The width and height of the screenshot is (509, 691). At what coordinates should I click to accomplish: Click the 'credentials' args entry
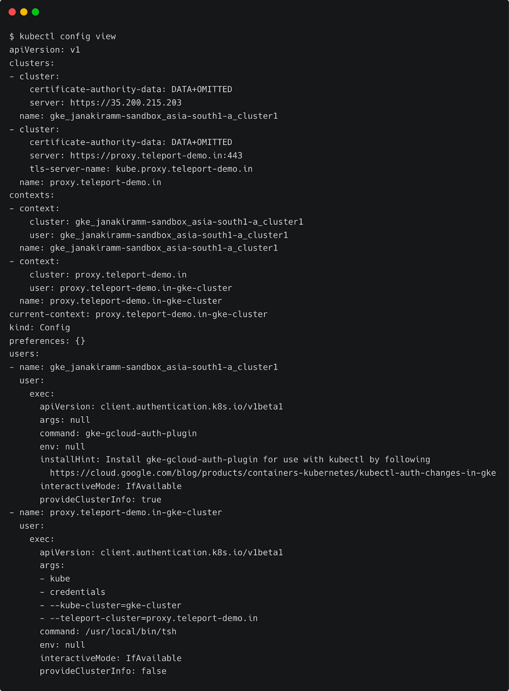pyautogui.click(x=77, y=592)
